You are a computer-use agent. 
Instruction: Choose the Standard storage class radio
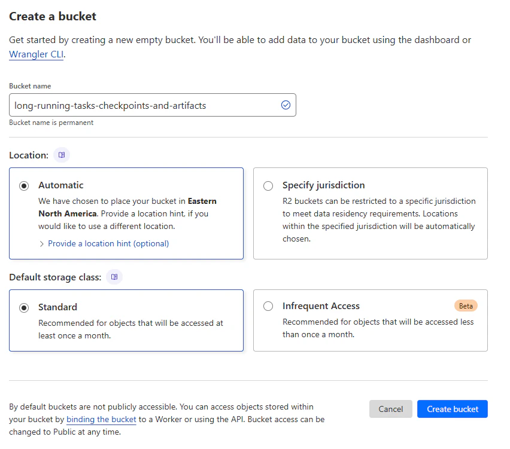(24, 308)
